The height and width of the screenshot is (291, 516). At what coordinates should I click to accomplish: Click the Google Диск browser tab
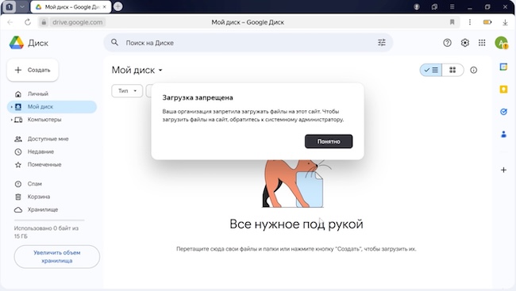click(71, 6)
